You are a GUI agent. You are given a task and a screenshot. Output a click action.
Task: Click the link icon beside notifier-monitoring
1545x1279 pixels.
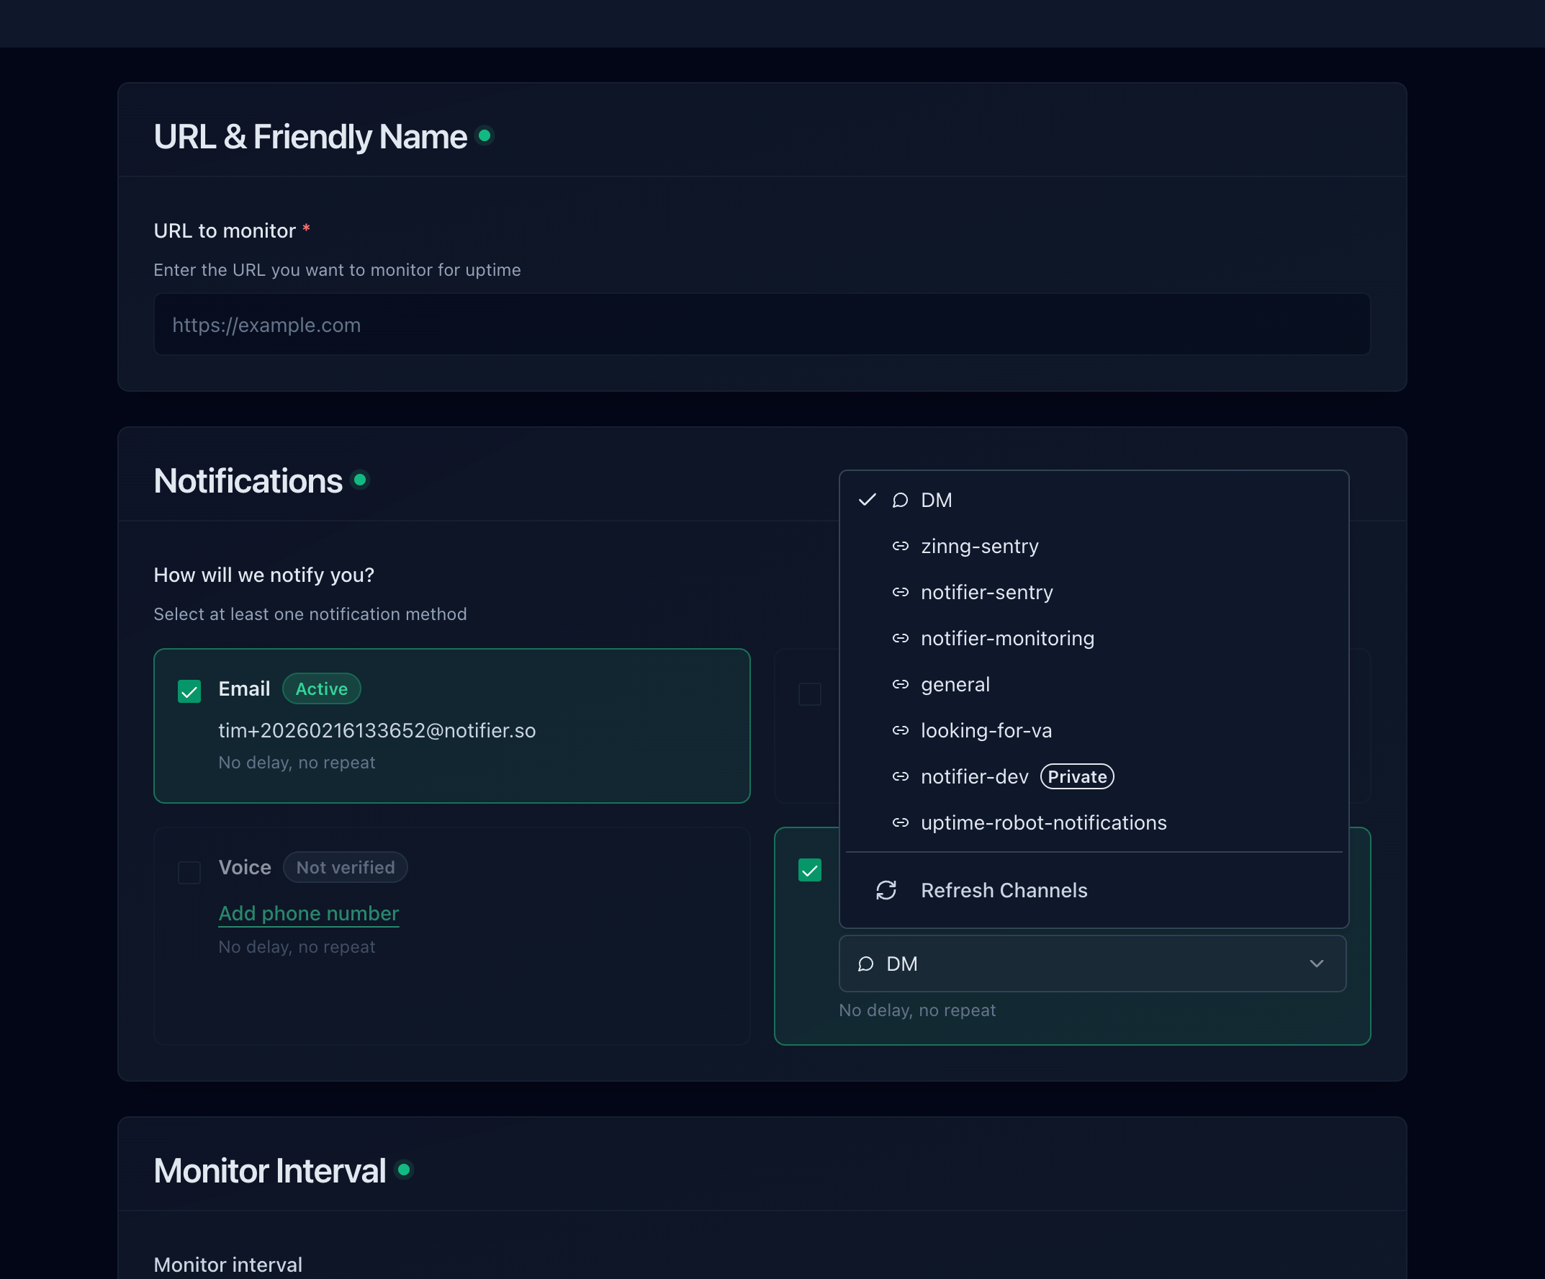click(900, 638)
